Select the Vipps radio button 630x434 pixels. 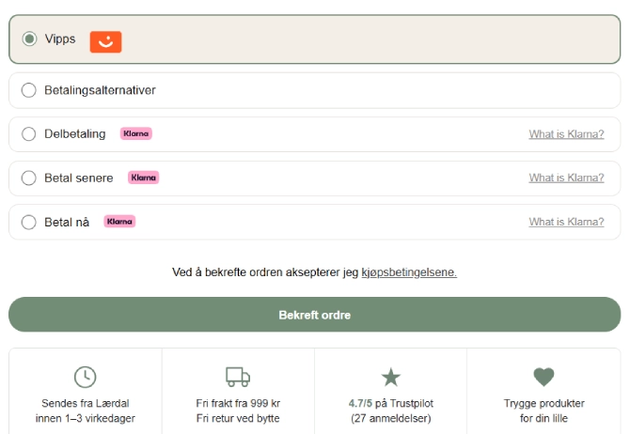click(29, 39)
